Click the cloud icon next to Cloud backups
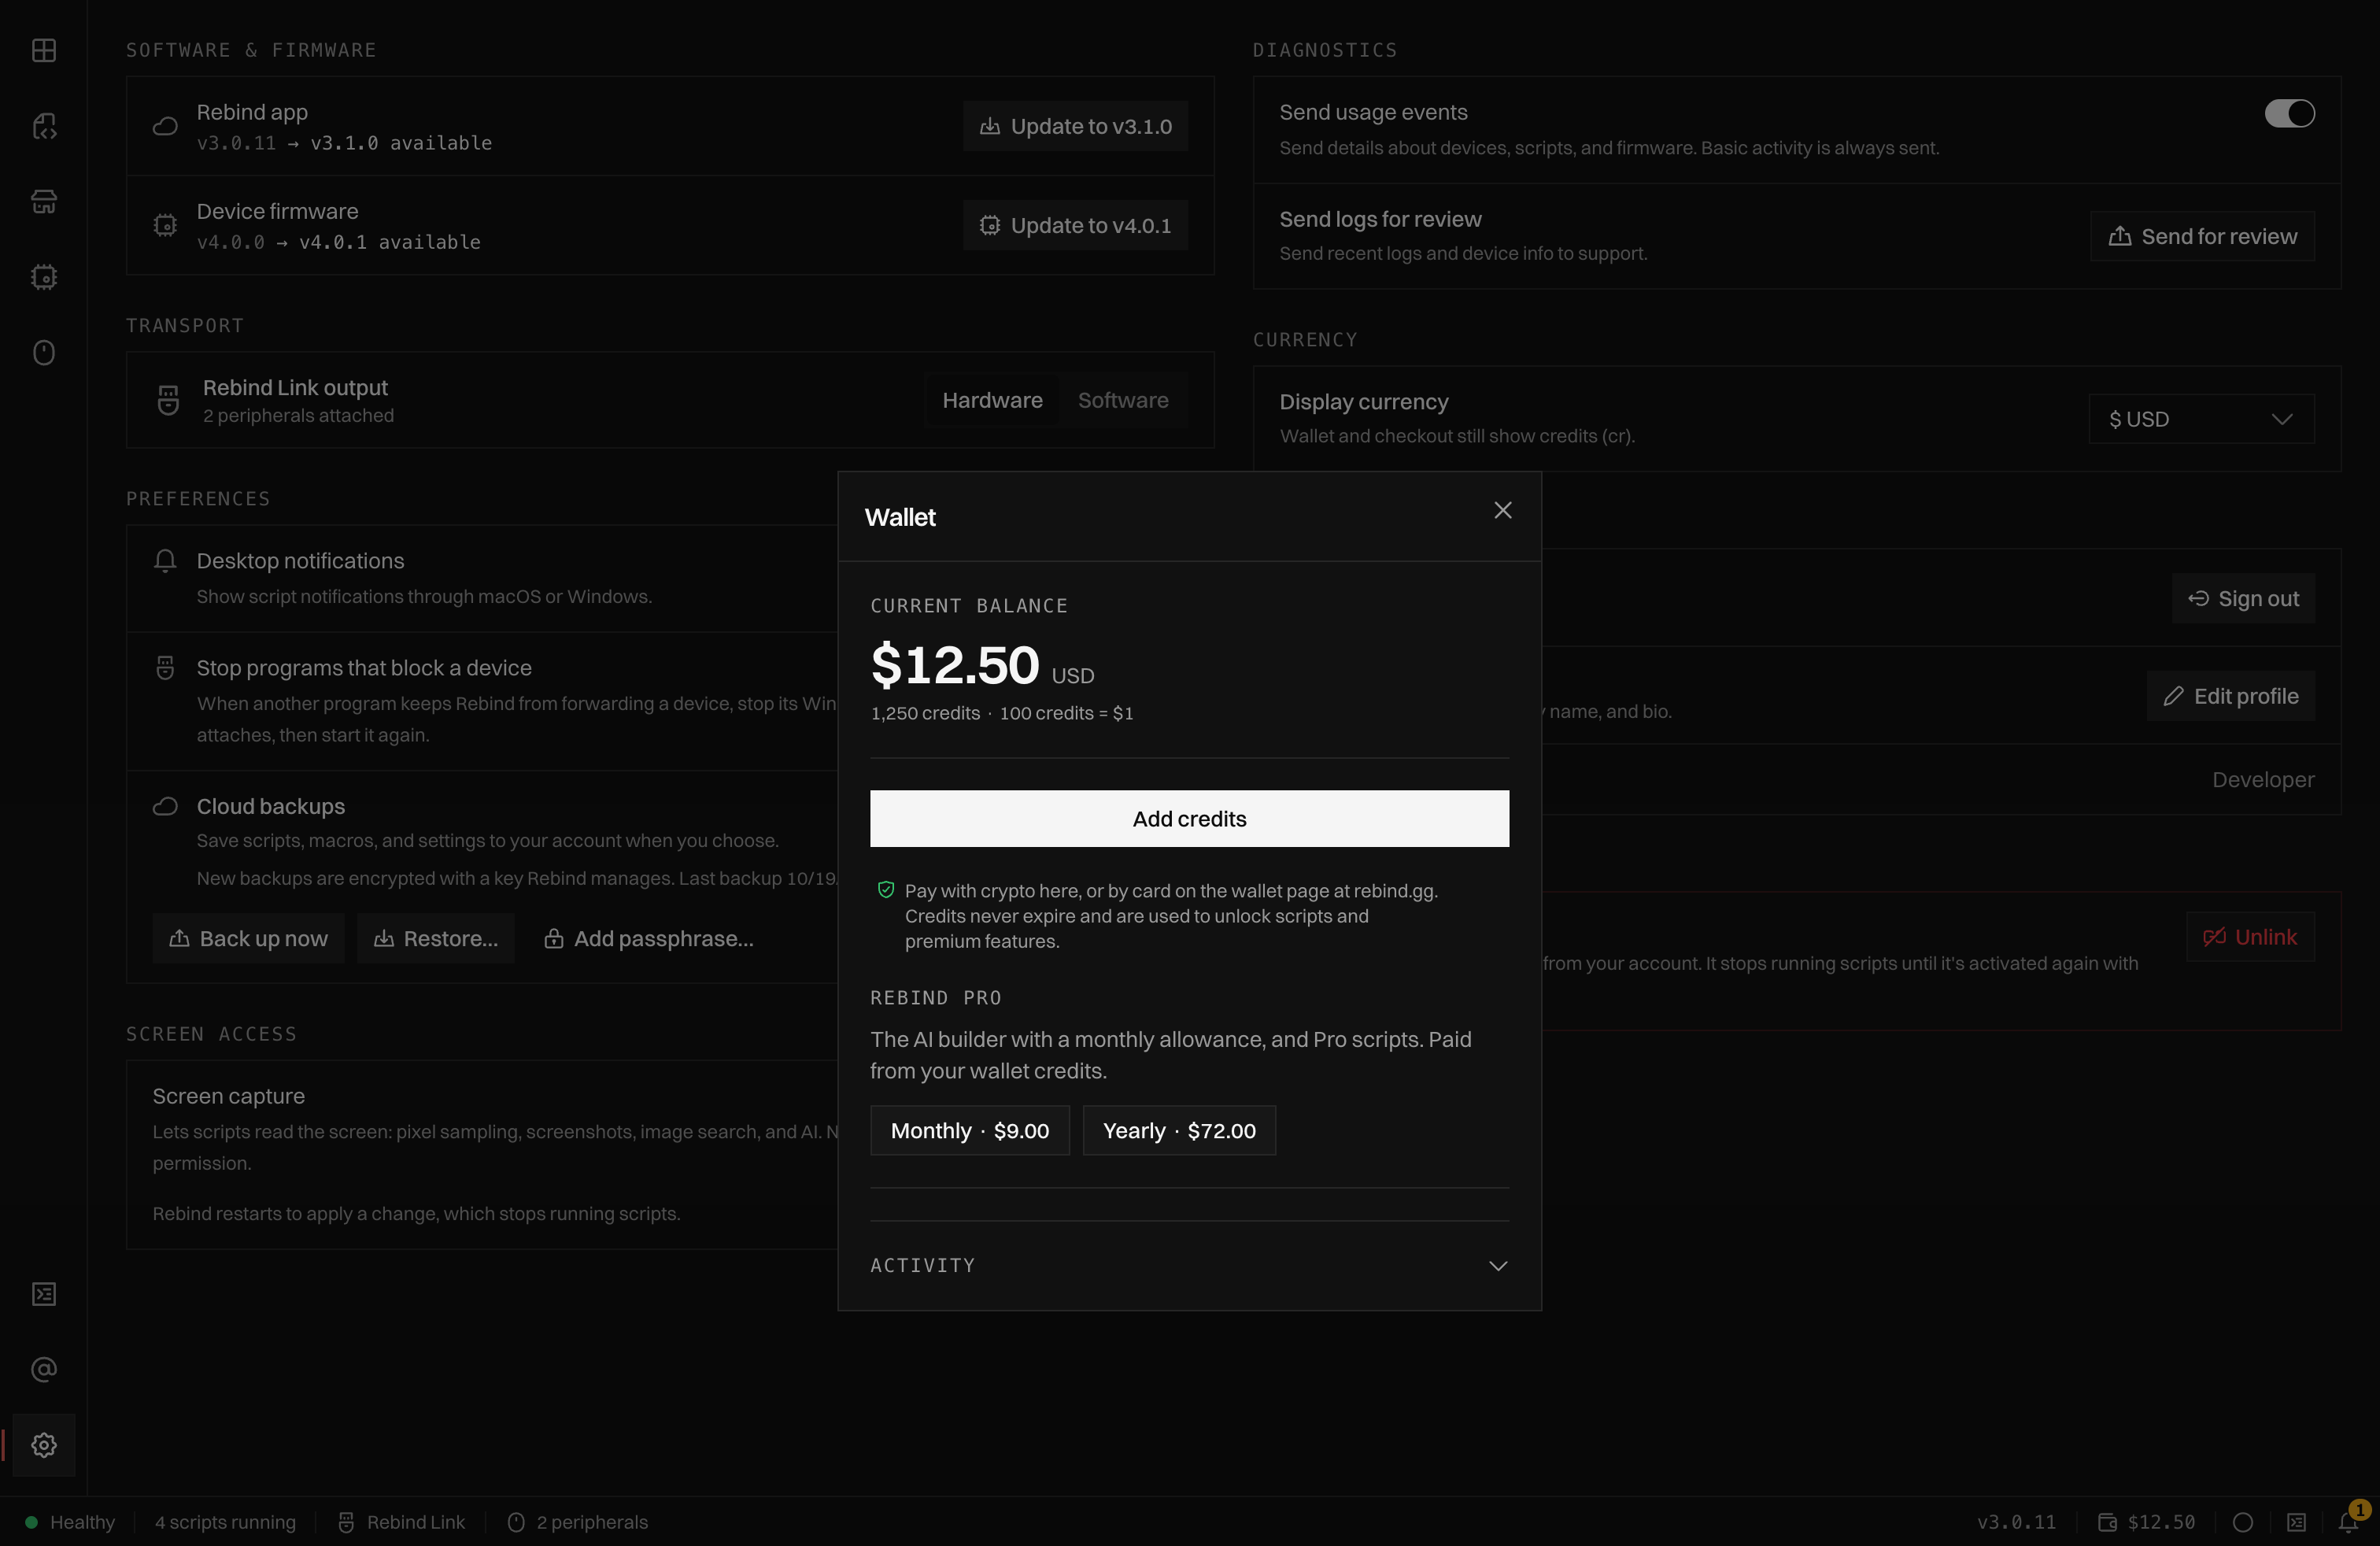 (x=165, y=806)
